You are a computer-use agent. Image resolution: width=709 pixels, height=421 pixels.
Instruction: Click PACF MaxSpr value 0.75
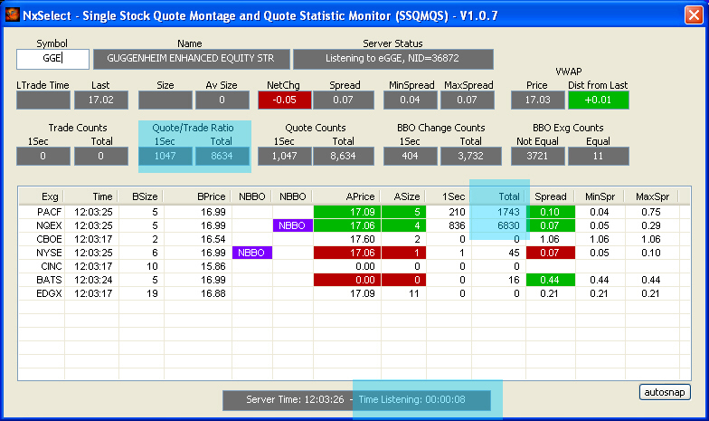pos(651,212)
